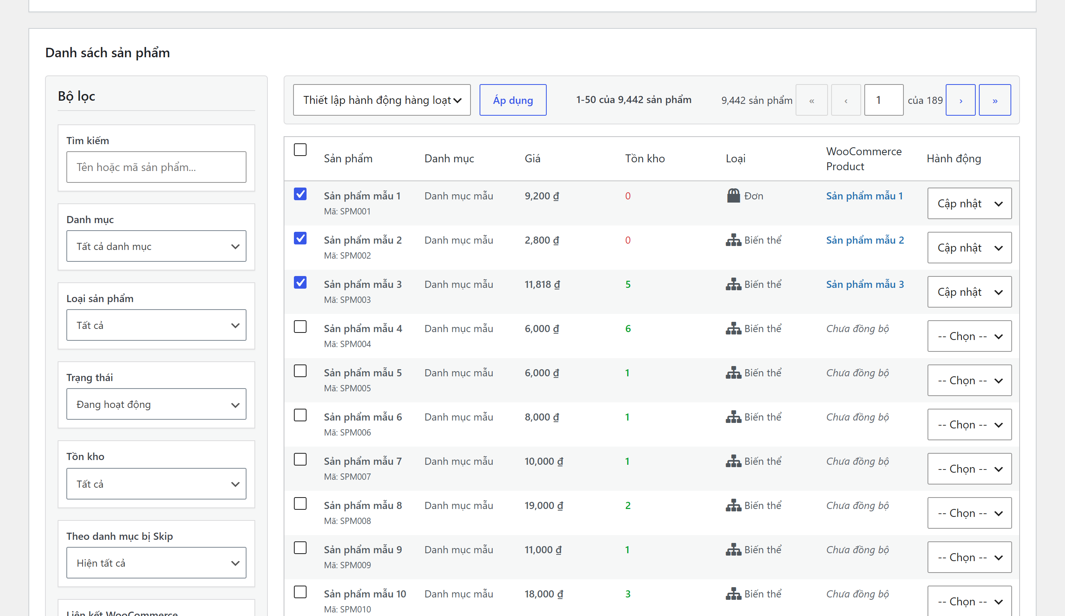1065x616 pixels.
Task: Open the Chọn action dropdown for Sản phẩm mẫu 4
Action: click(x=969, y=336)
